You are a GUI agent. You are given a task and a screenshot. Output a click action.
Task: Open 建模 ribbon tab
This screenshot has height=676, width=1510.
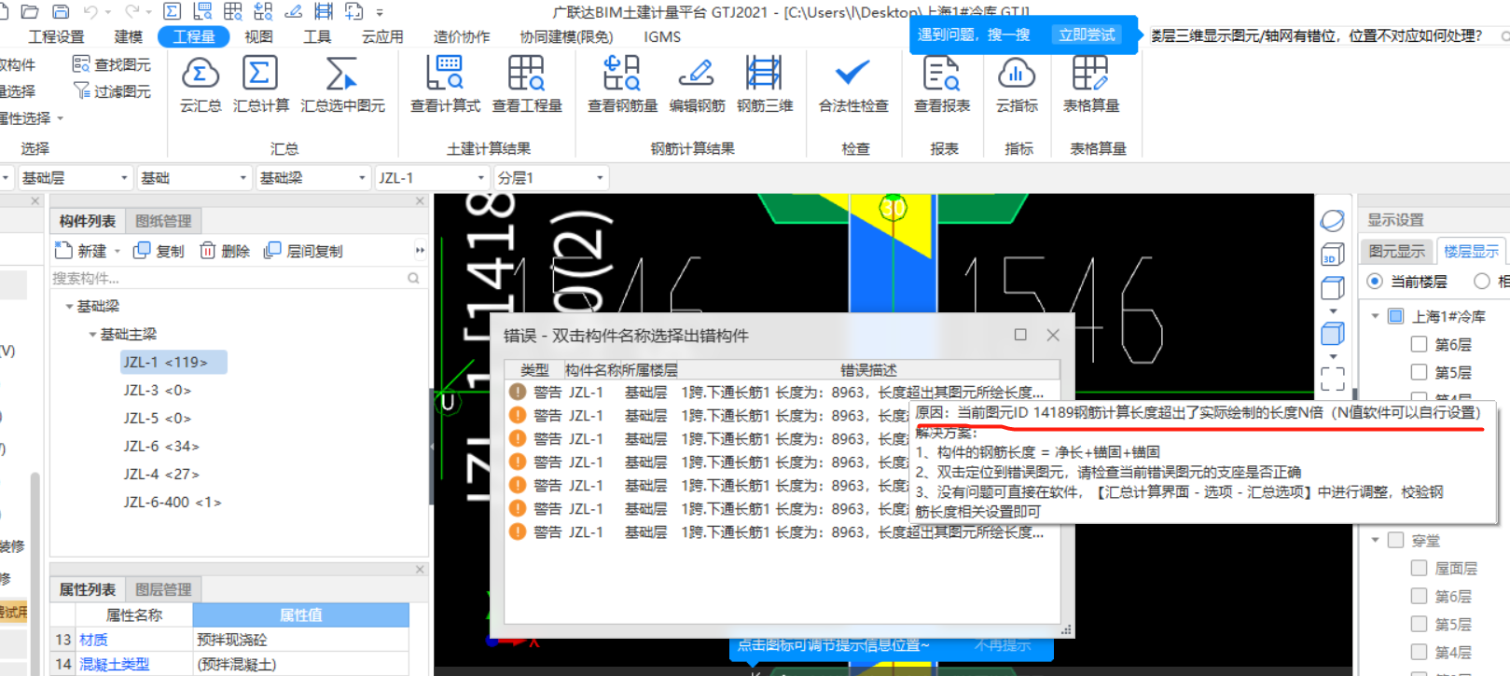pyautogui.click(x=128, y=36)
